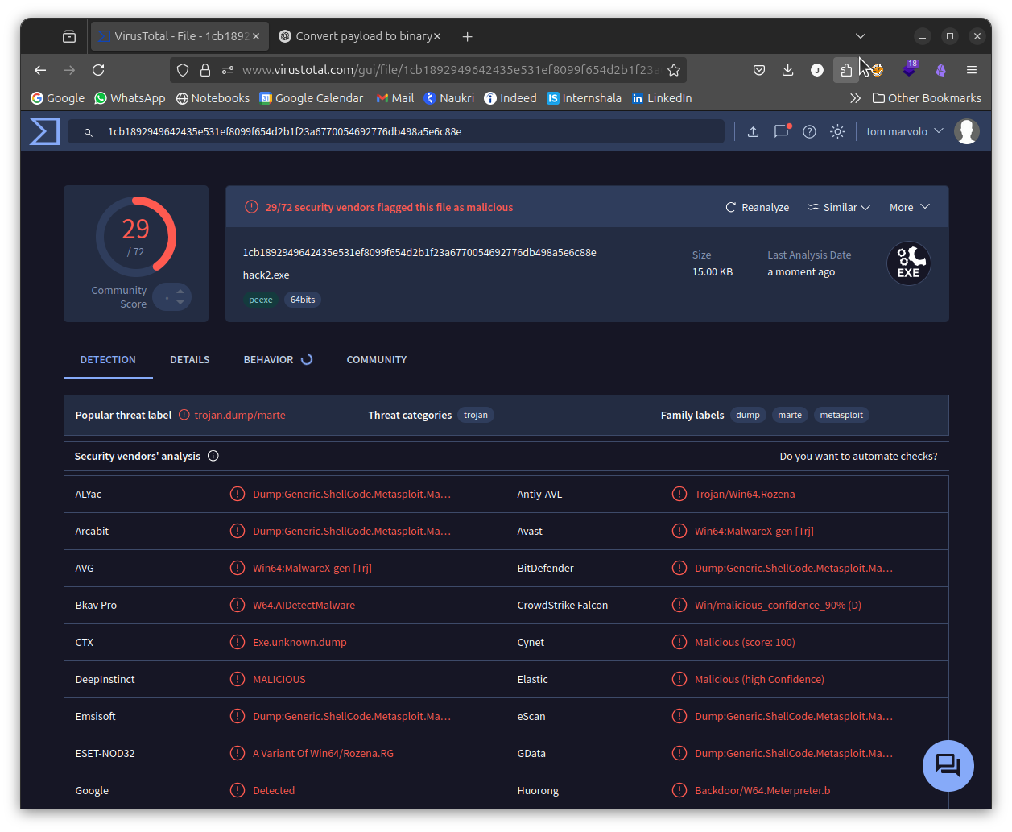The image size is (1012, 832).
Task: Save page to Pocket
Action: pos(759,70)
